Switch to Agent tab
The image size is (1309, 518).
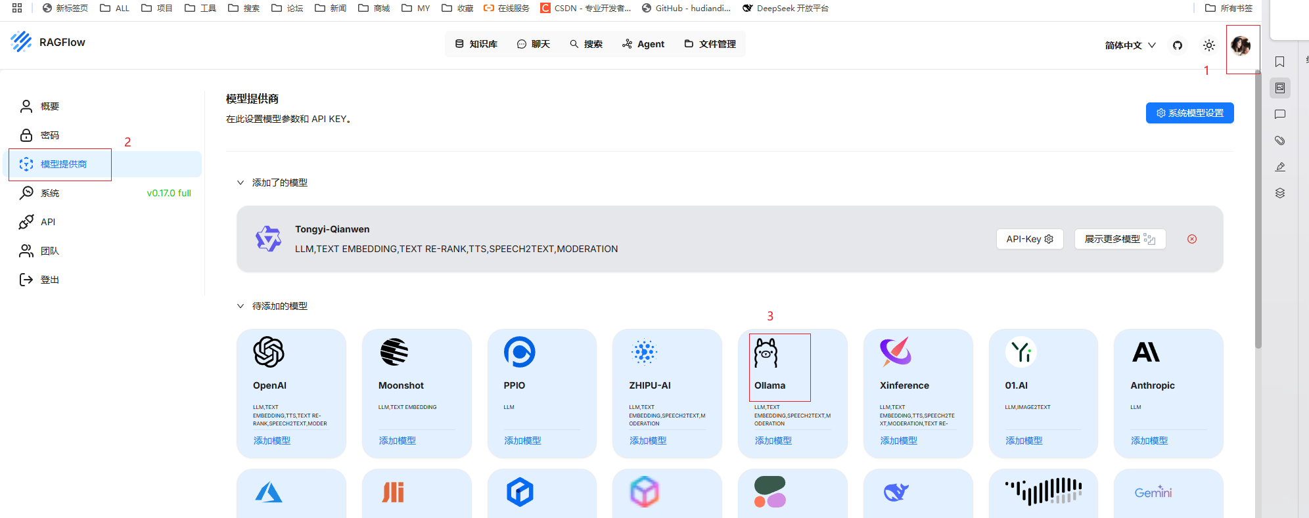(x=643, y=44)
